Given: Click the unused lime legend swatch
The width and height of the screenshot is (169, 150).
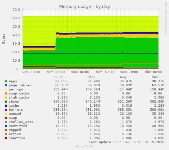Looking at the screenshot, I should click(x=6, y=114).
